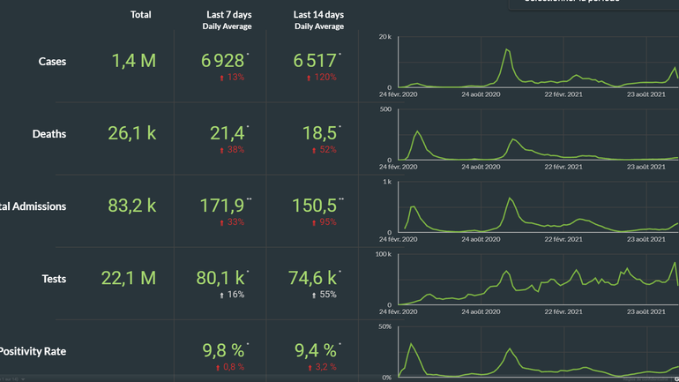Select the Cases row label
This screenshot has width=679, height=382.
click(52, 62)
